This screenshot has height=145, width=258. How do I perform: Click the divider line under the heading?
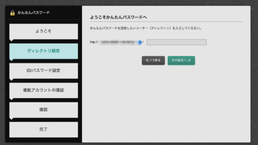166,22
